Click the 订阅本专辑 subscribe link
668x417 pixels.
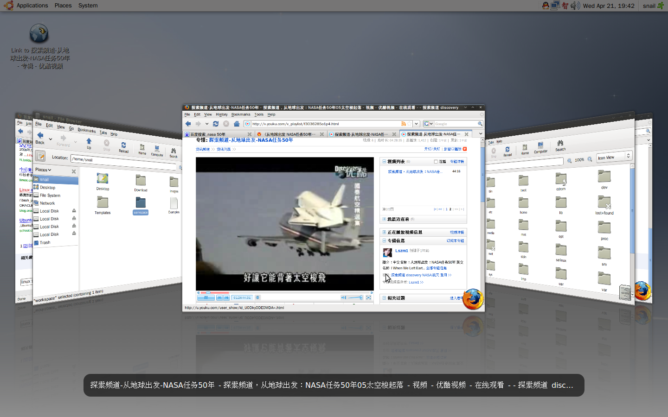[x=455, y=241]
